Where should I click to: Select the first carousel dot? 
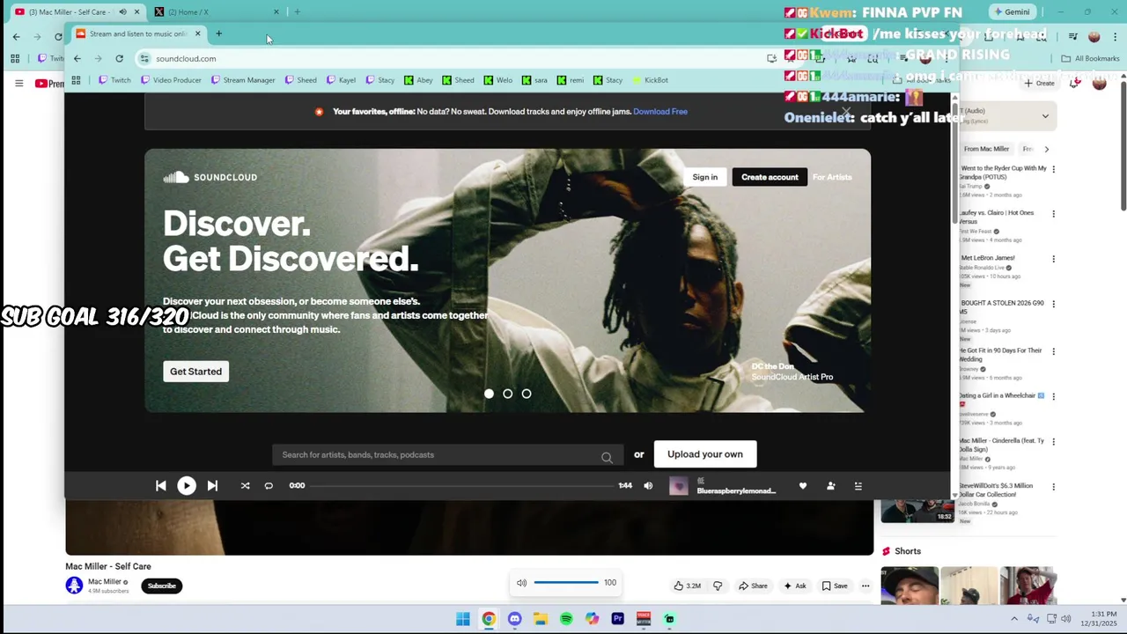pyautogui.click(x=489, y=394)
